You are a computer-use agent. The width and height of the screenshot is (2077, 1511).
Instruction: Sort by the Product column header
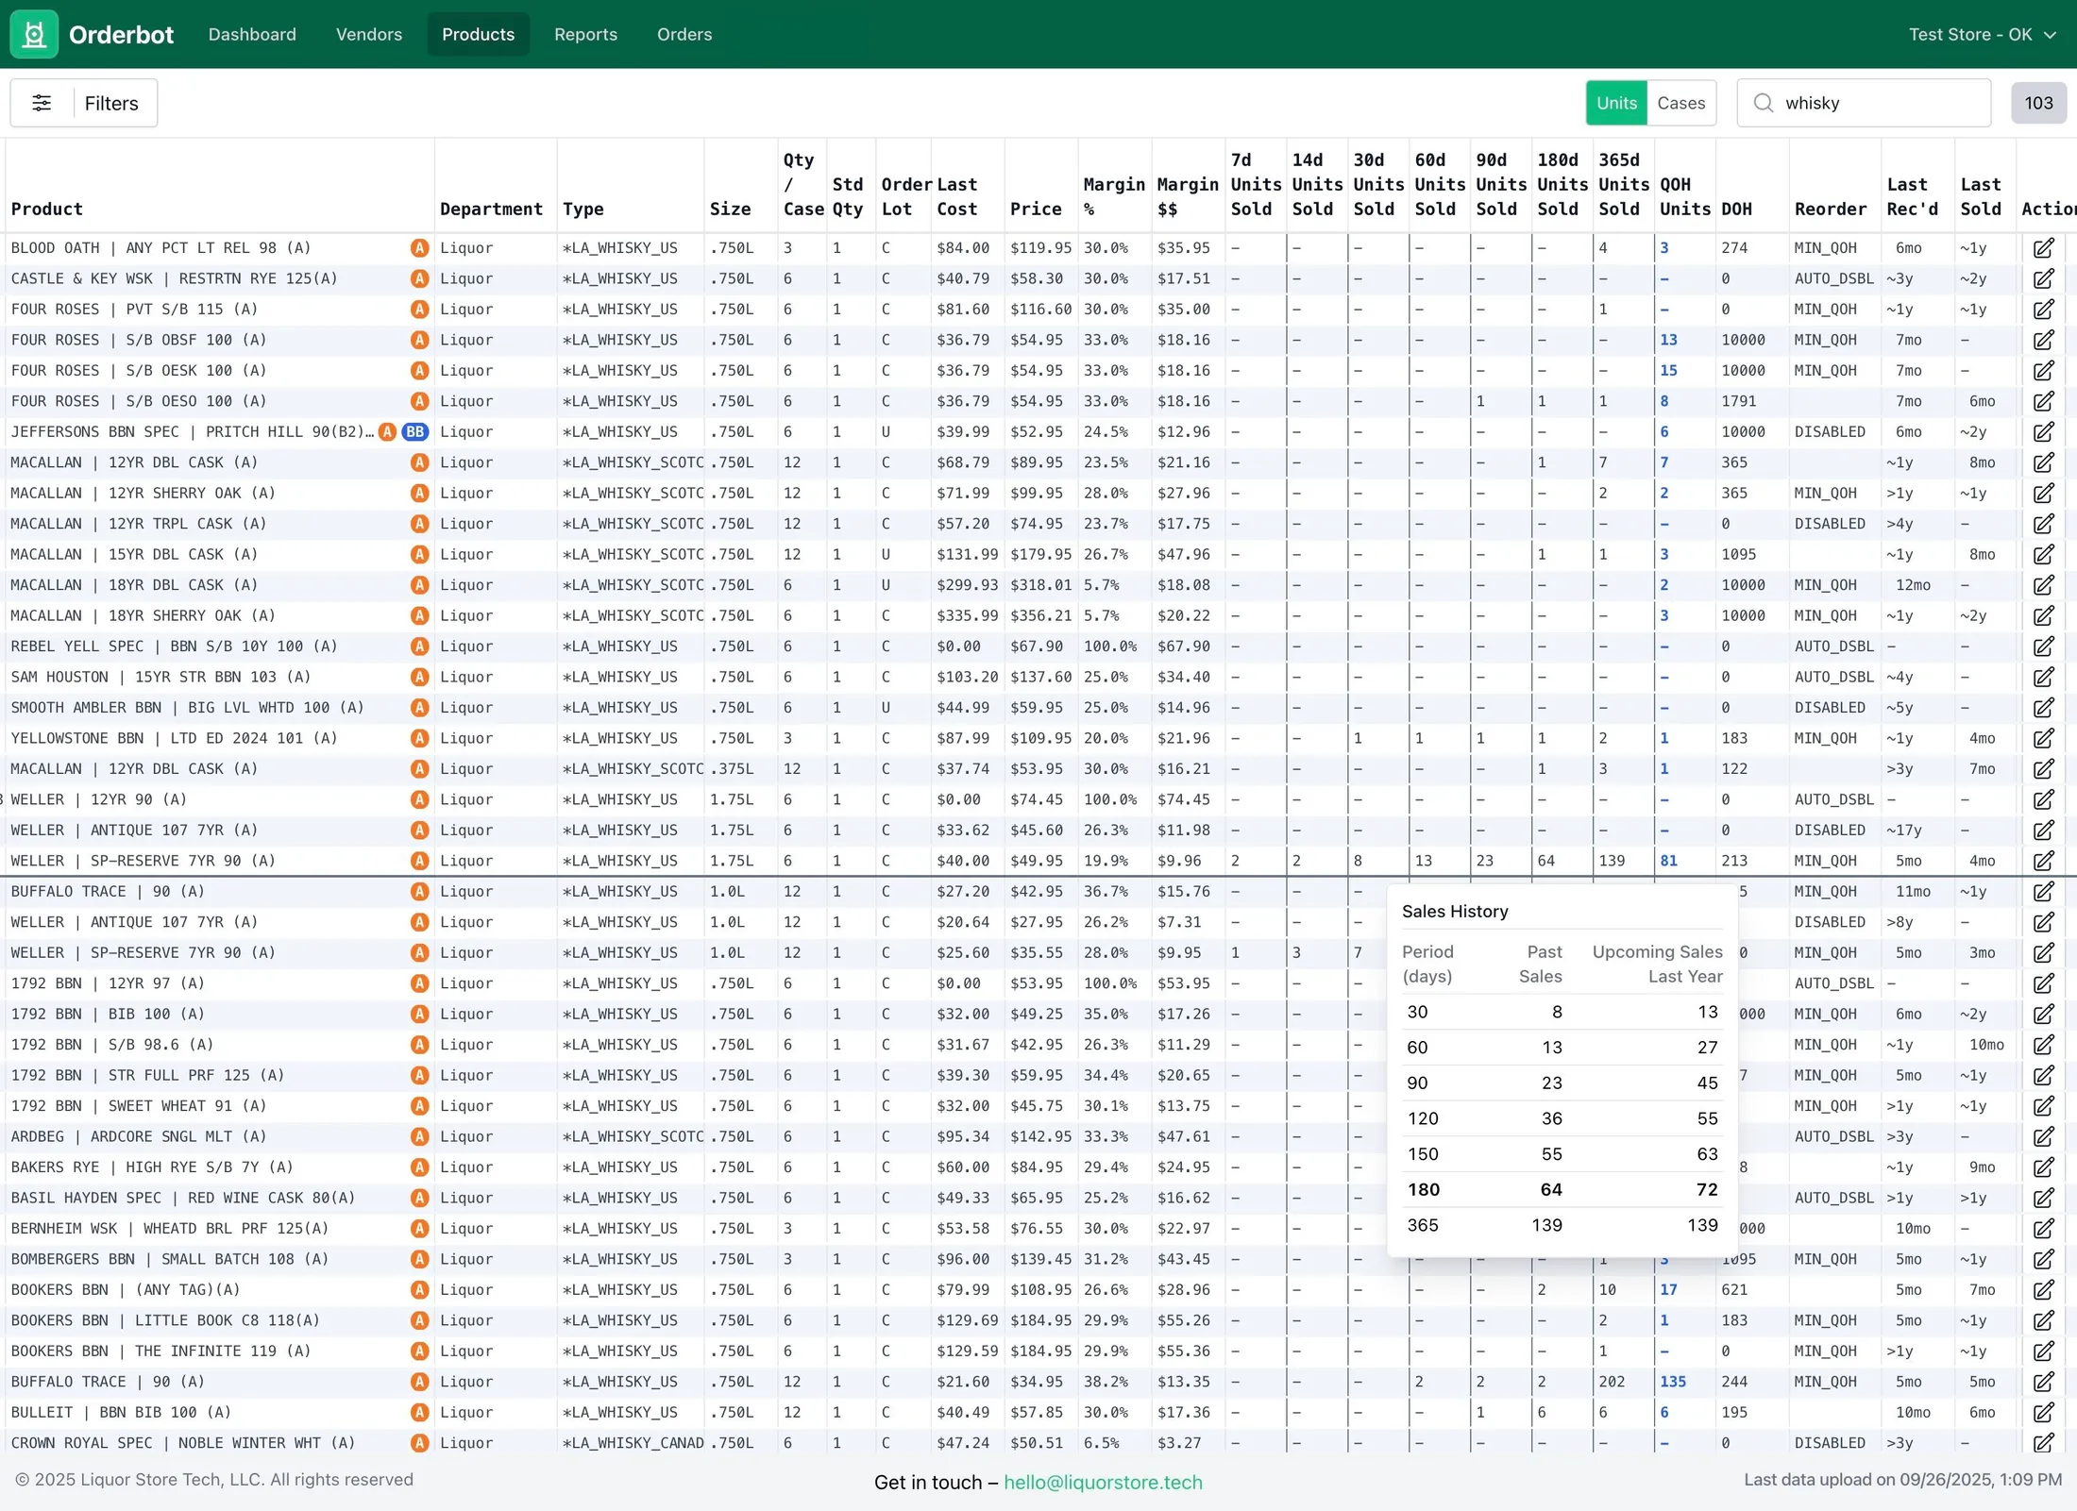click(47, 210)
